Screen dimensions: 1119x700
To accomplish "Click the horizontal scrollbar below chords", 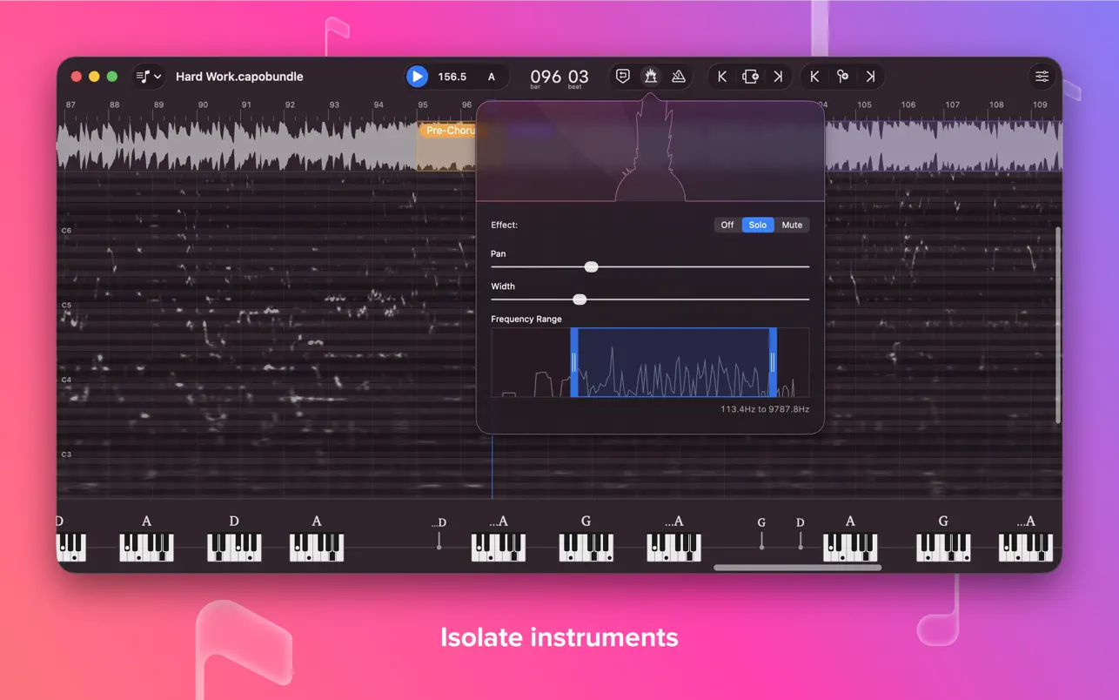I will [797, 568].
